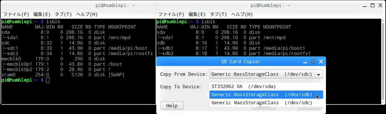Minimize the SD Card Copier dialog

click(x=305, y=61)
